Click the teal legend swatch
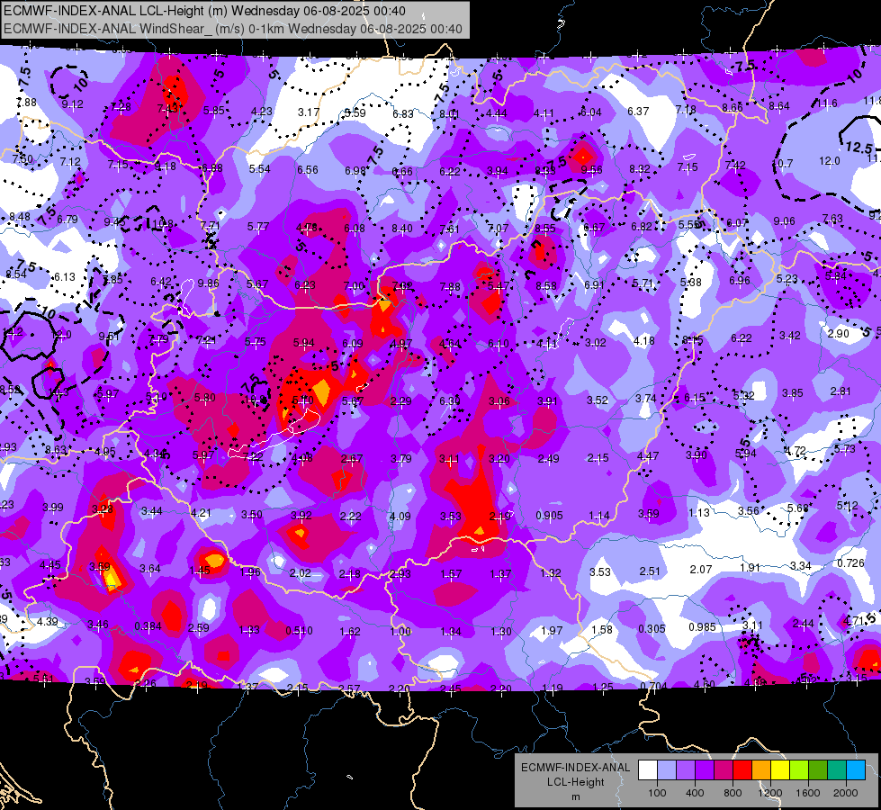 tap(837, 770)
